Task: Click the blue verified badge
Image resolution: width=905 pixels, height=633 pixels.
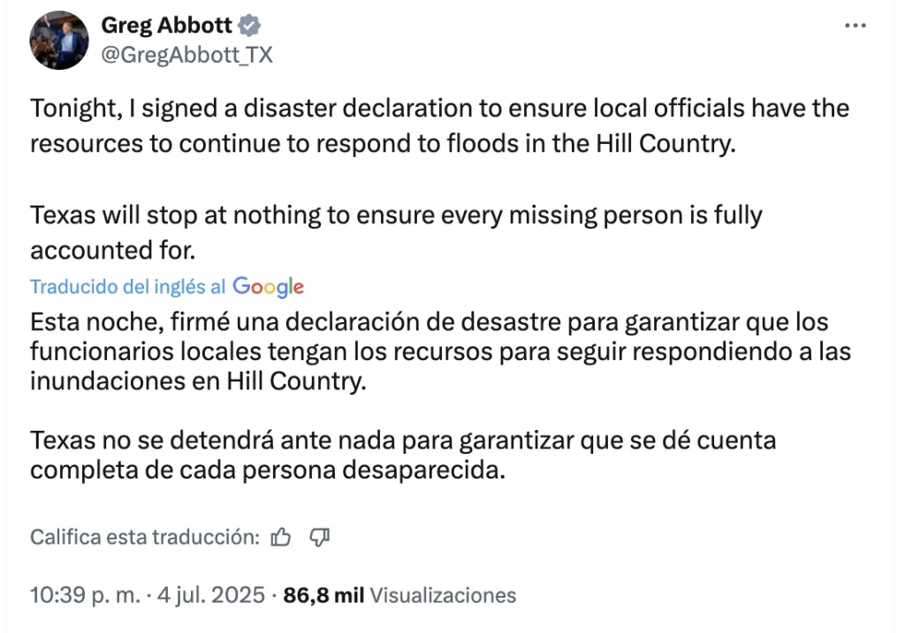Action: click(x=251, y=26)
